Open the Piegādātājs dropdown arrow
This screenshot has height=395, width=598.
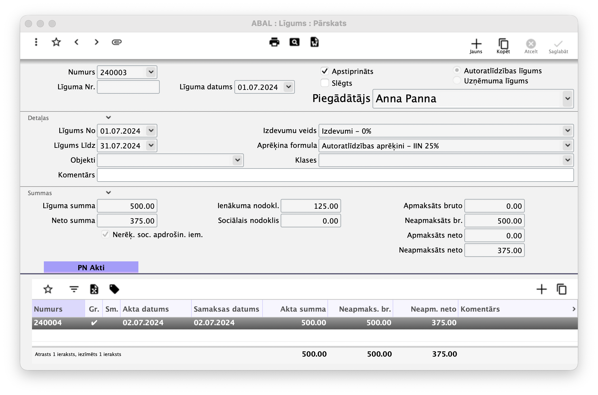pos(567,99)
